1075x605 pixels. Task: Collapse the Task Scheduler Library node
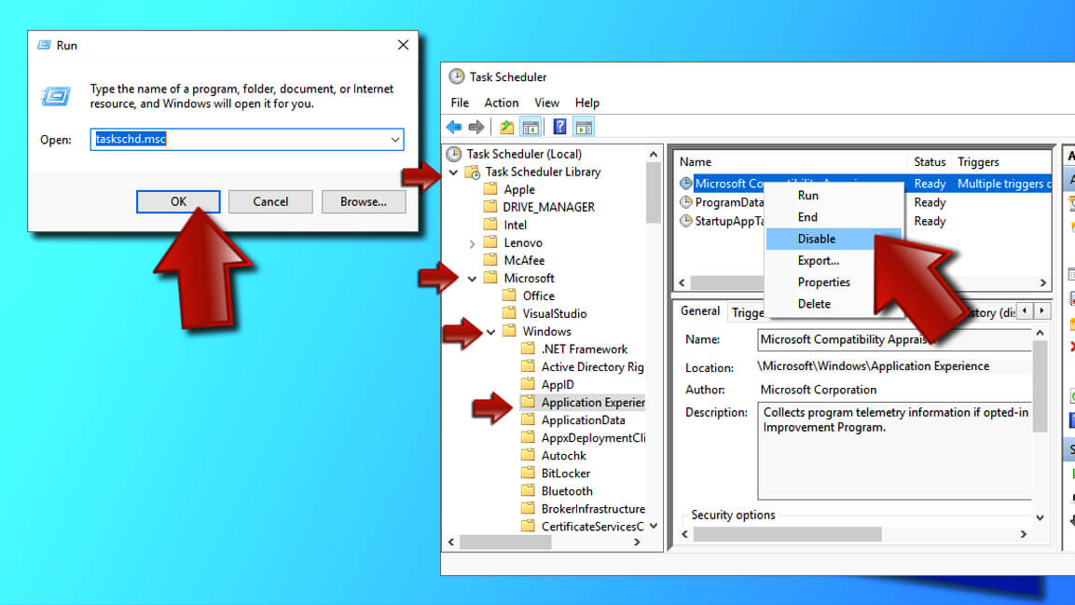[454, 172]
